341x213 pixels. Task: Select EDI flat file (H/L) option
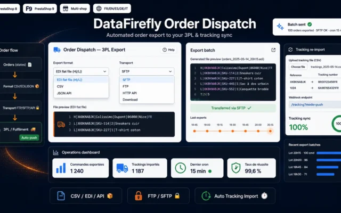click(x=81, y=80)
